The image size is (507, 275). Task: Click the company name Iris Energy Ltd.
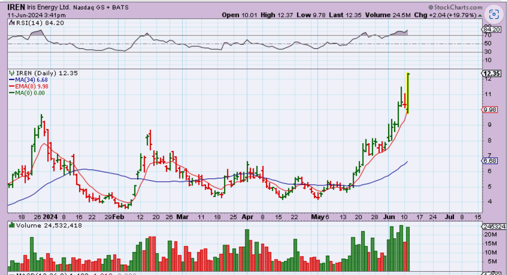(x=49, y=7)
